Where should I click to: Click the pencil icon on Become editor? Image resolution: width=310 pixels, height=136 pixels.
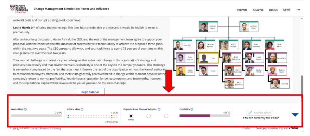tap(250, 113)
